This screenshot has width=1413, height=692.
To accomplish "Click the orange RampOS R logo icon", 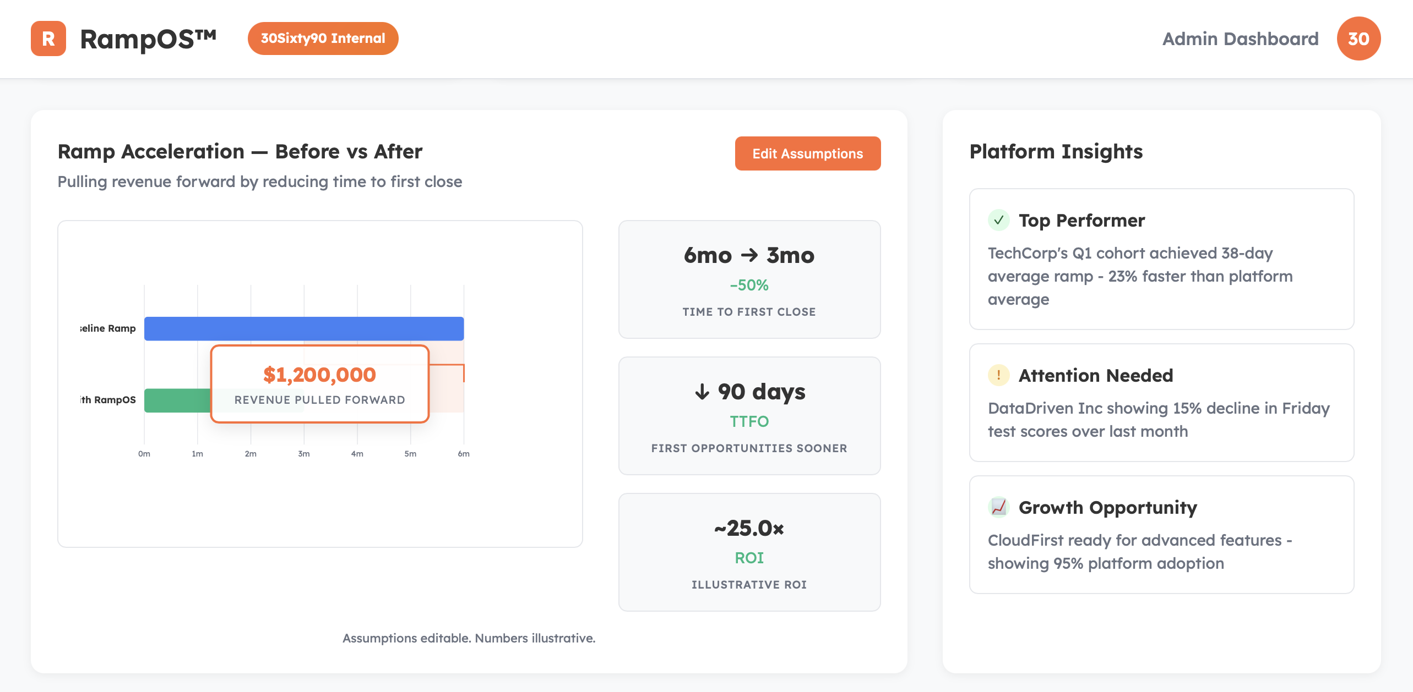I will (48, 39).
